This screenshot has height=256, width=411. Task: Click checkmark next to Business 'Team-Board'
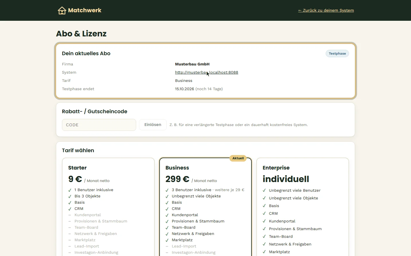pos(167,228)
